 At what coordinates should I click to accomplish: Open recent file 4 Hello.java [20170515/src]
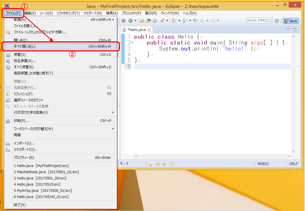coord(60,184)
